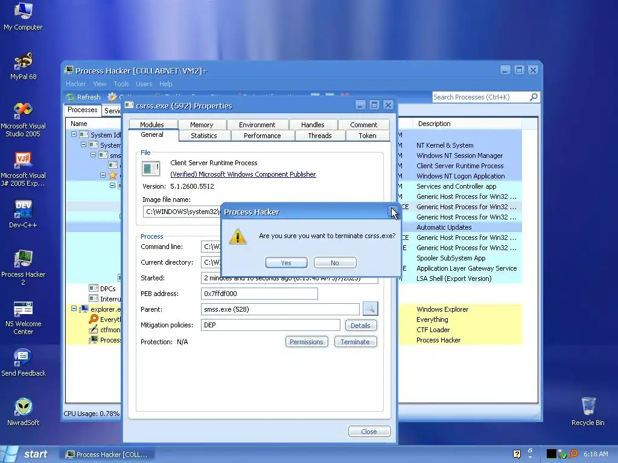Click the magnifier button next to Parent field

pos(370,309)
